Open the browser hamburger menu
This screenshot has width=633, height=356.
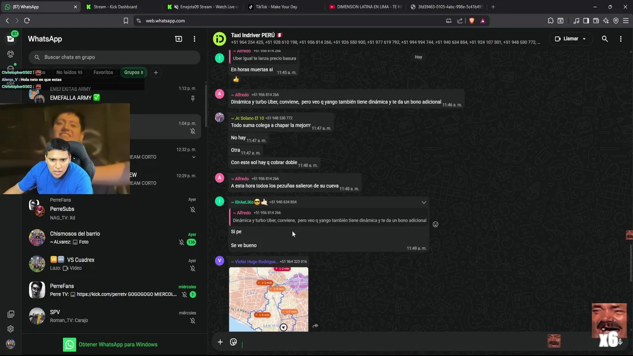pyautogui.click(x=626, y=21)
